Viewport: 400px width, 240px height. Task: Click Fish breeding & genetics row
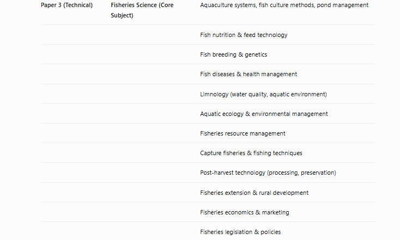point(208,54)
